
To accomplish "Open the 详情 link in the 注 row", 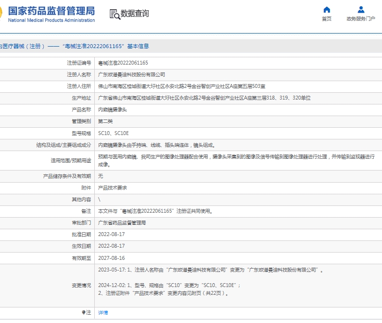I will [103, 312].
